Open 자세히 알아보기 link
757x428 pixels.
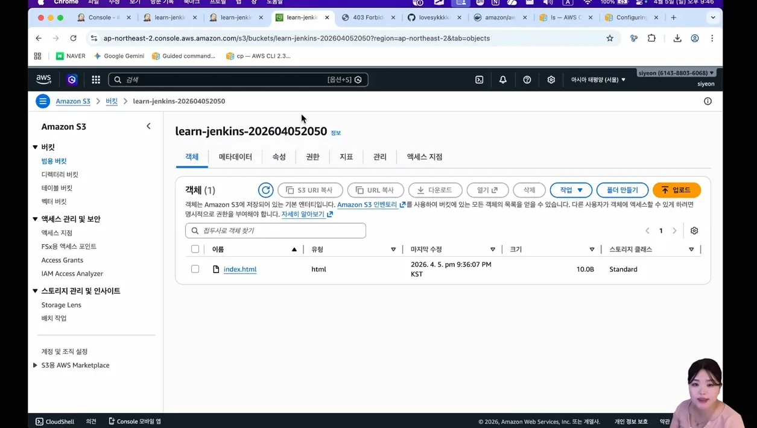[x=307, y=214]
